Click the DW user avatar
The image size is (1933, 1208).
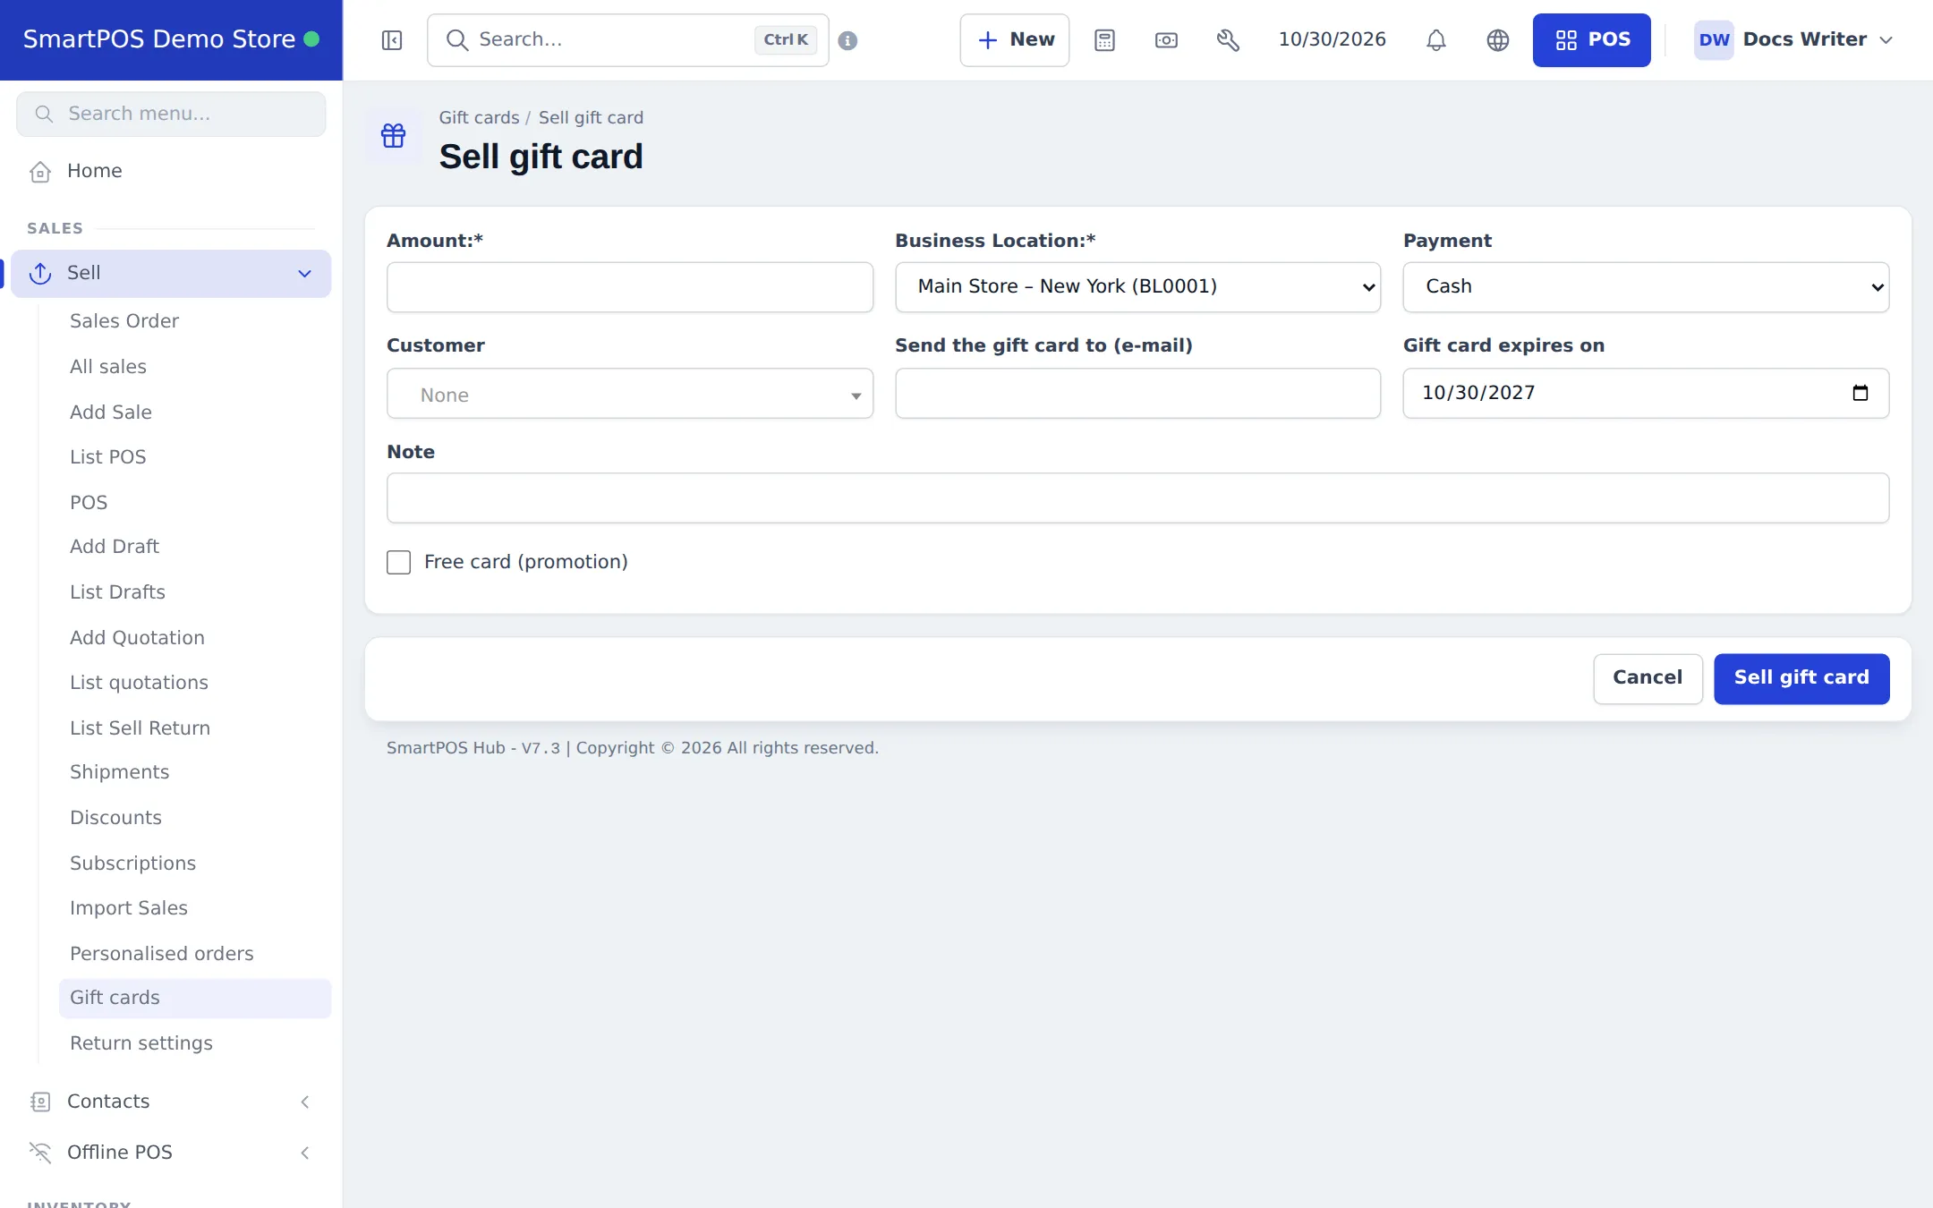click(1714, 40)
